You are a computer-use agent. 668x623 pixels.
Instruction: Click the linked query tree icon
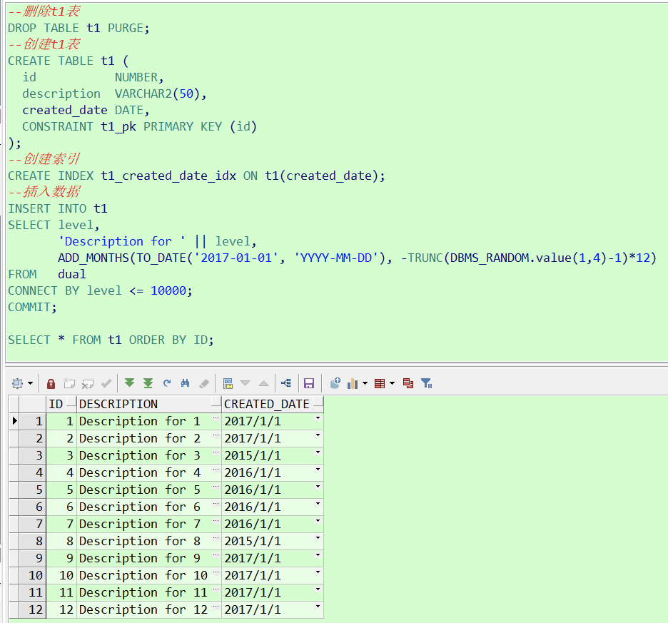(286, 383)
